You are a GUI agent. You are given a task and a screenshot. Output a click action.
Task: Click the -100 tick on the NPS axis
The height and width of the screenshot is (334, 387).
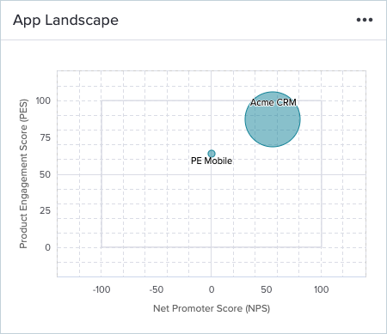[x=101, y=289]
